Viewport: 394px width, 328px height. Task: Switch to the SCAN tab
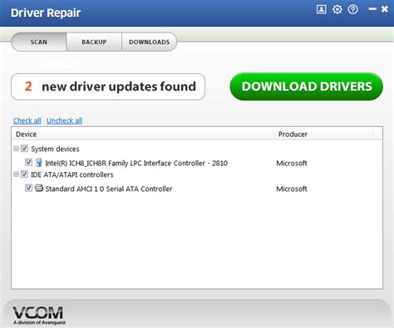click(x=39, y=42)
